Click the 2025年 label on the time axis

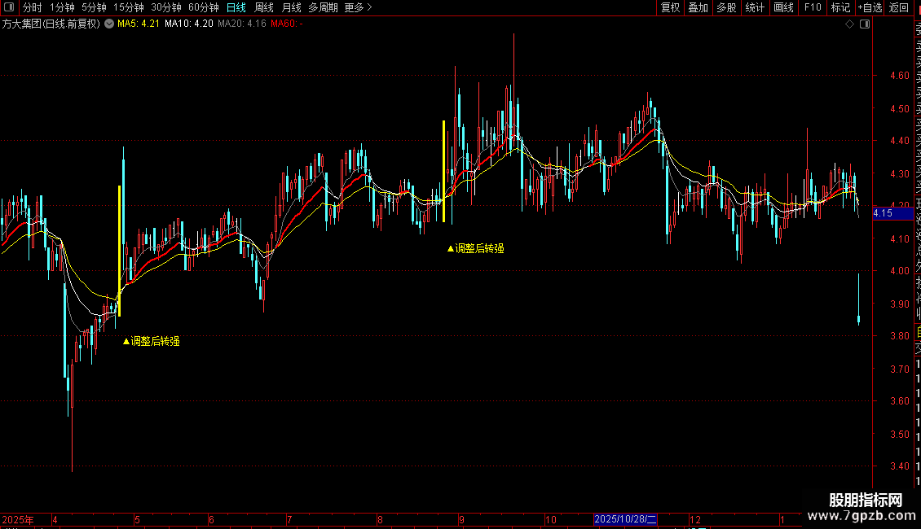pos(18,520)
